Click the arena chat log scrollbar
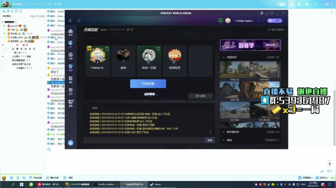The width and height of the screenshot is (336, 188). point(210,131)
